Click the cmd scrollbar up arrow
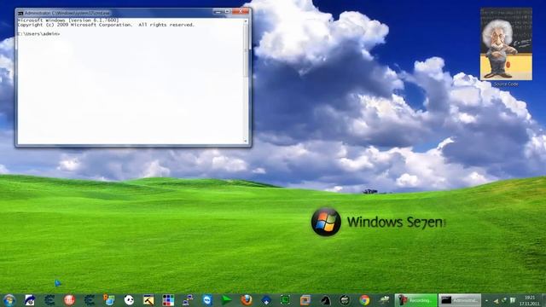 tap(246, 21)
